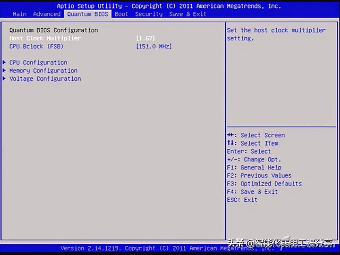The image size is (340, 255).
Task: Click the F3: Optimized Defaults hint
Action: [x=265, y=184]
